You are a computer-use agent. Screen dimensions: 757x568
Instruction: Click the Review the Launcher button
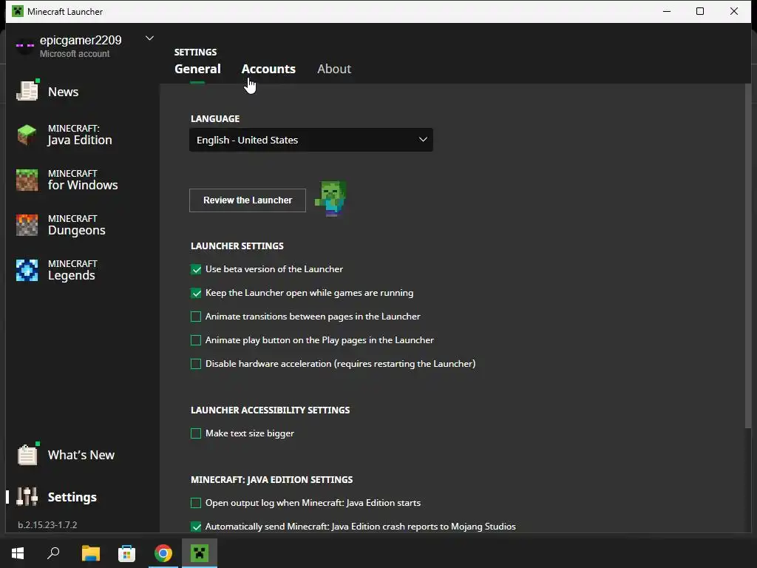tap(248, 200)
